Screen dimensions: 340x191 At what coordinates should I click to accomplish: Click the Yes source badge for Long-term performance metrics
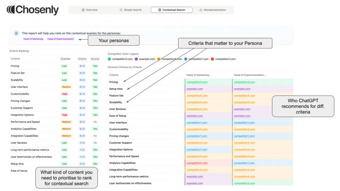click(95, 150)
